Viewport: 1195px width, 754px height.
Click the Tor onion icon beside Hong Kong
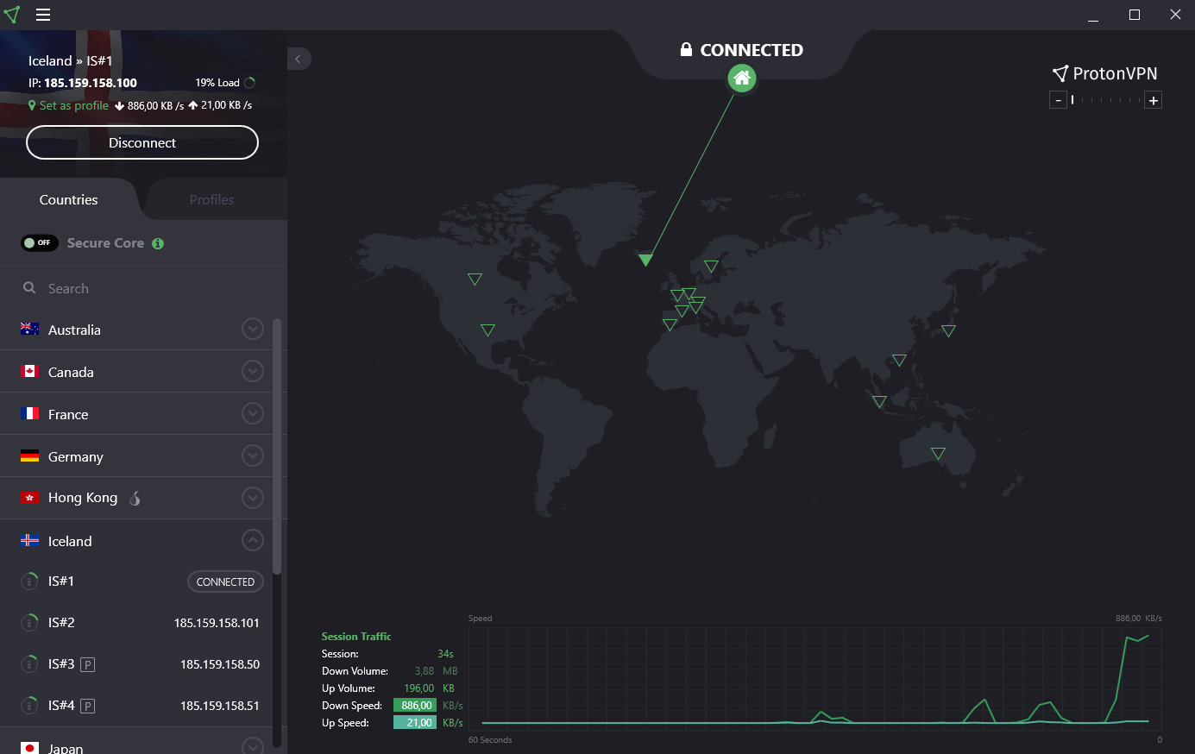click(x=135, y=498)
